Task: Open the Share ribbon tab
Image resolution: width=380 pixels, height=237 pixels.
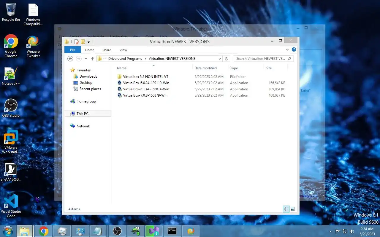Action: pyautogui.click(x=107, y=50)
